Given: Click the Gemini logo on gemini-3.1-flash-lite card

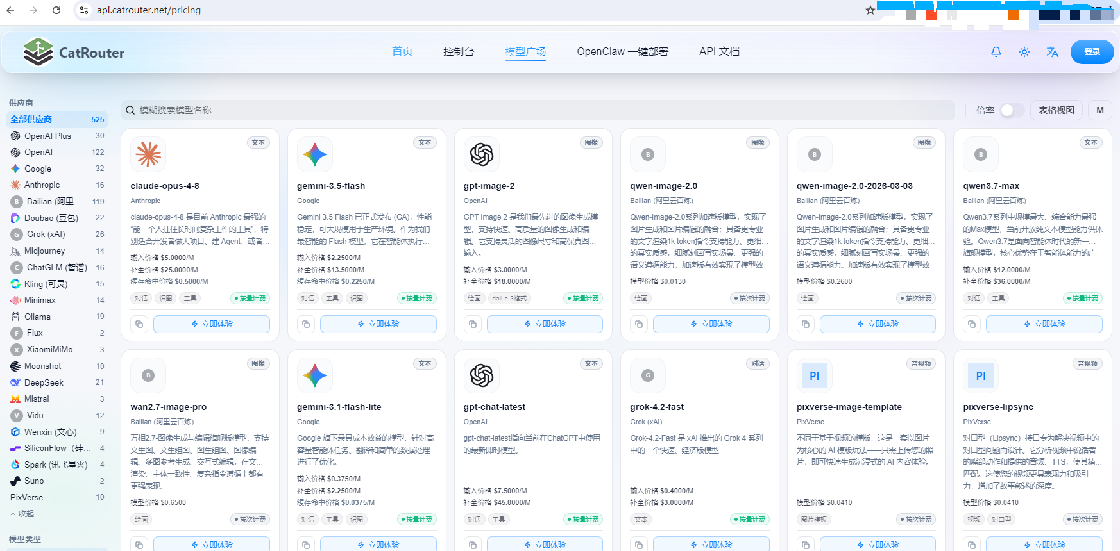Looking at the screenshot, I should point(315,375).
